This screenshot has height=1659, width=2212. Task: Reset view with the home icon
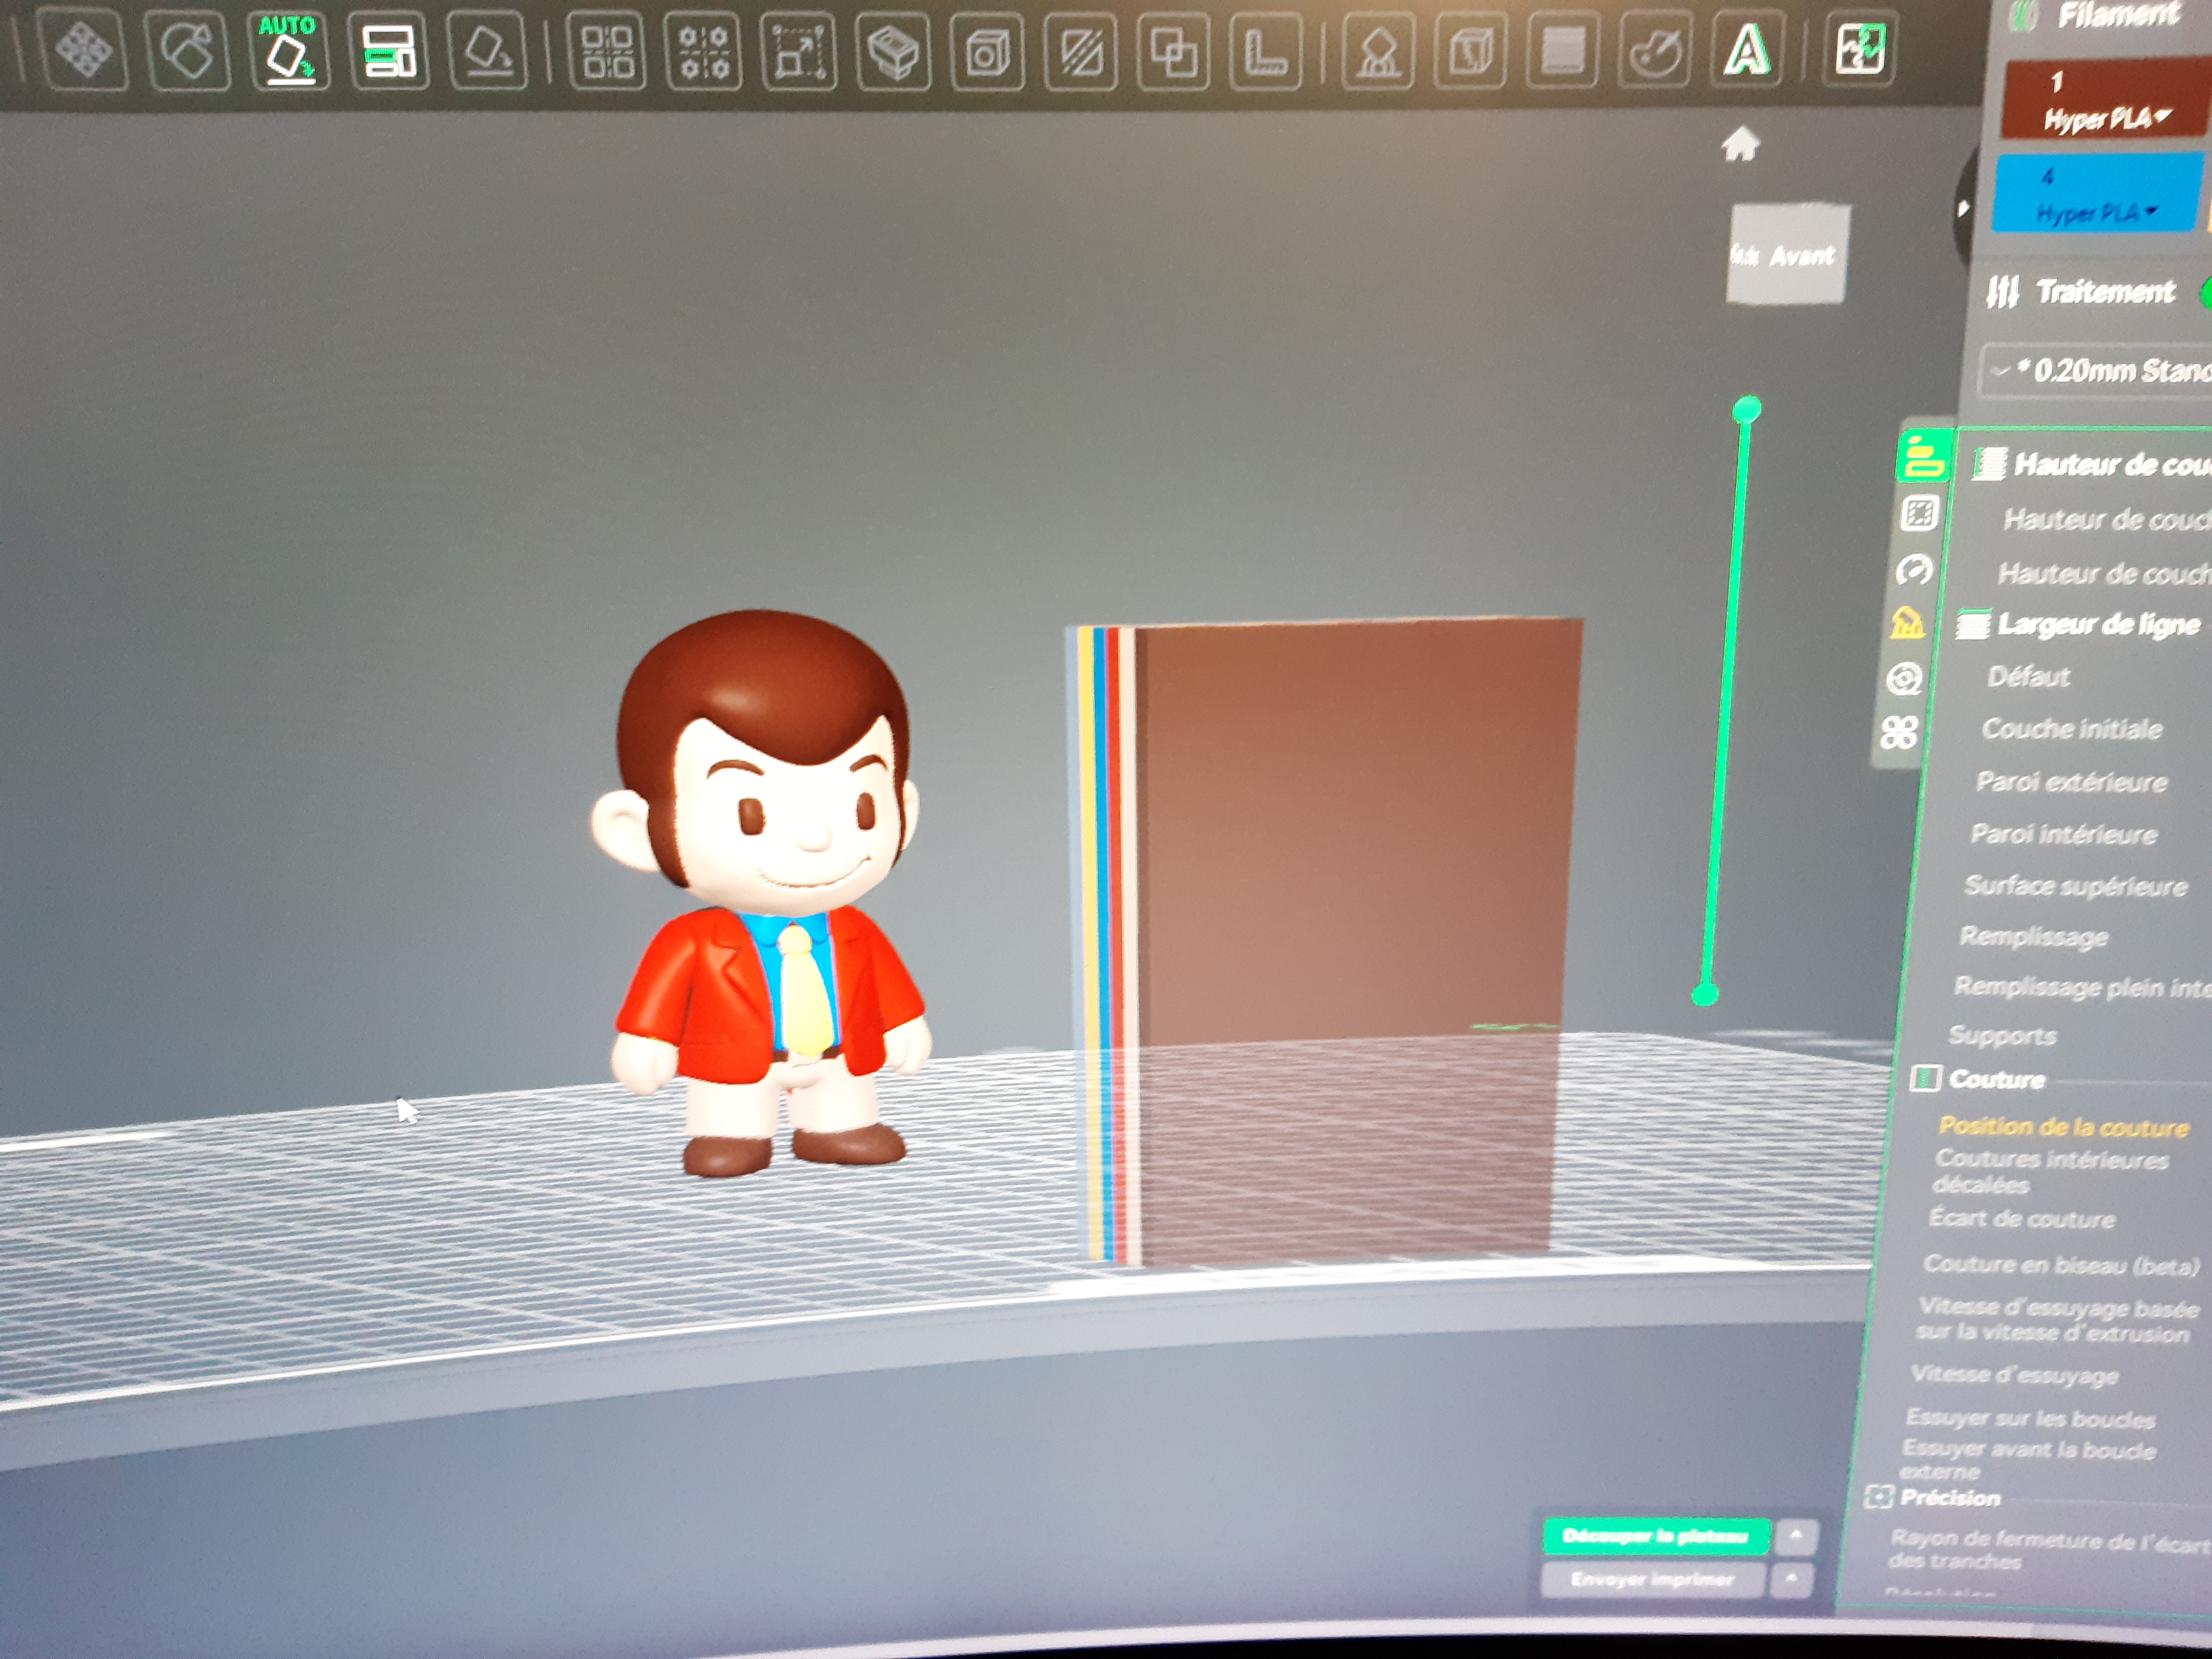(x=1740, y=144)
